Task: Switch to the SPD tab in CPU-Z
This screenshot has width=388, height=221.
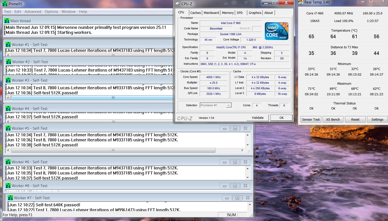Action: click(240, 13)
